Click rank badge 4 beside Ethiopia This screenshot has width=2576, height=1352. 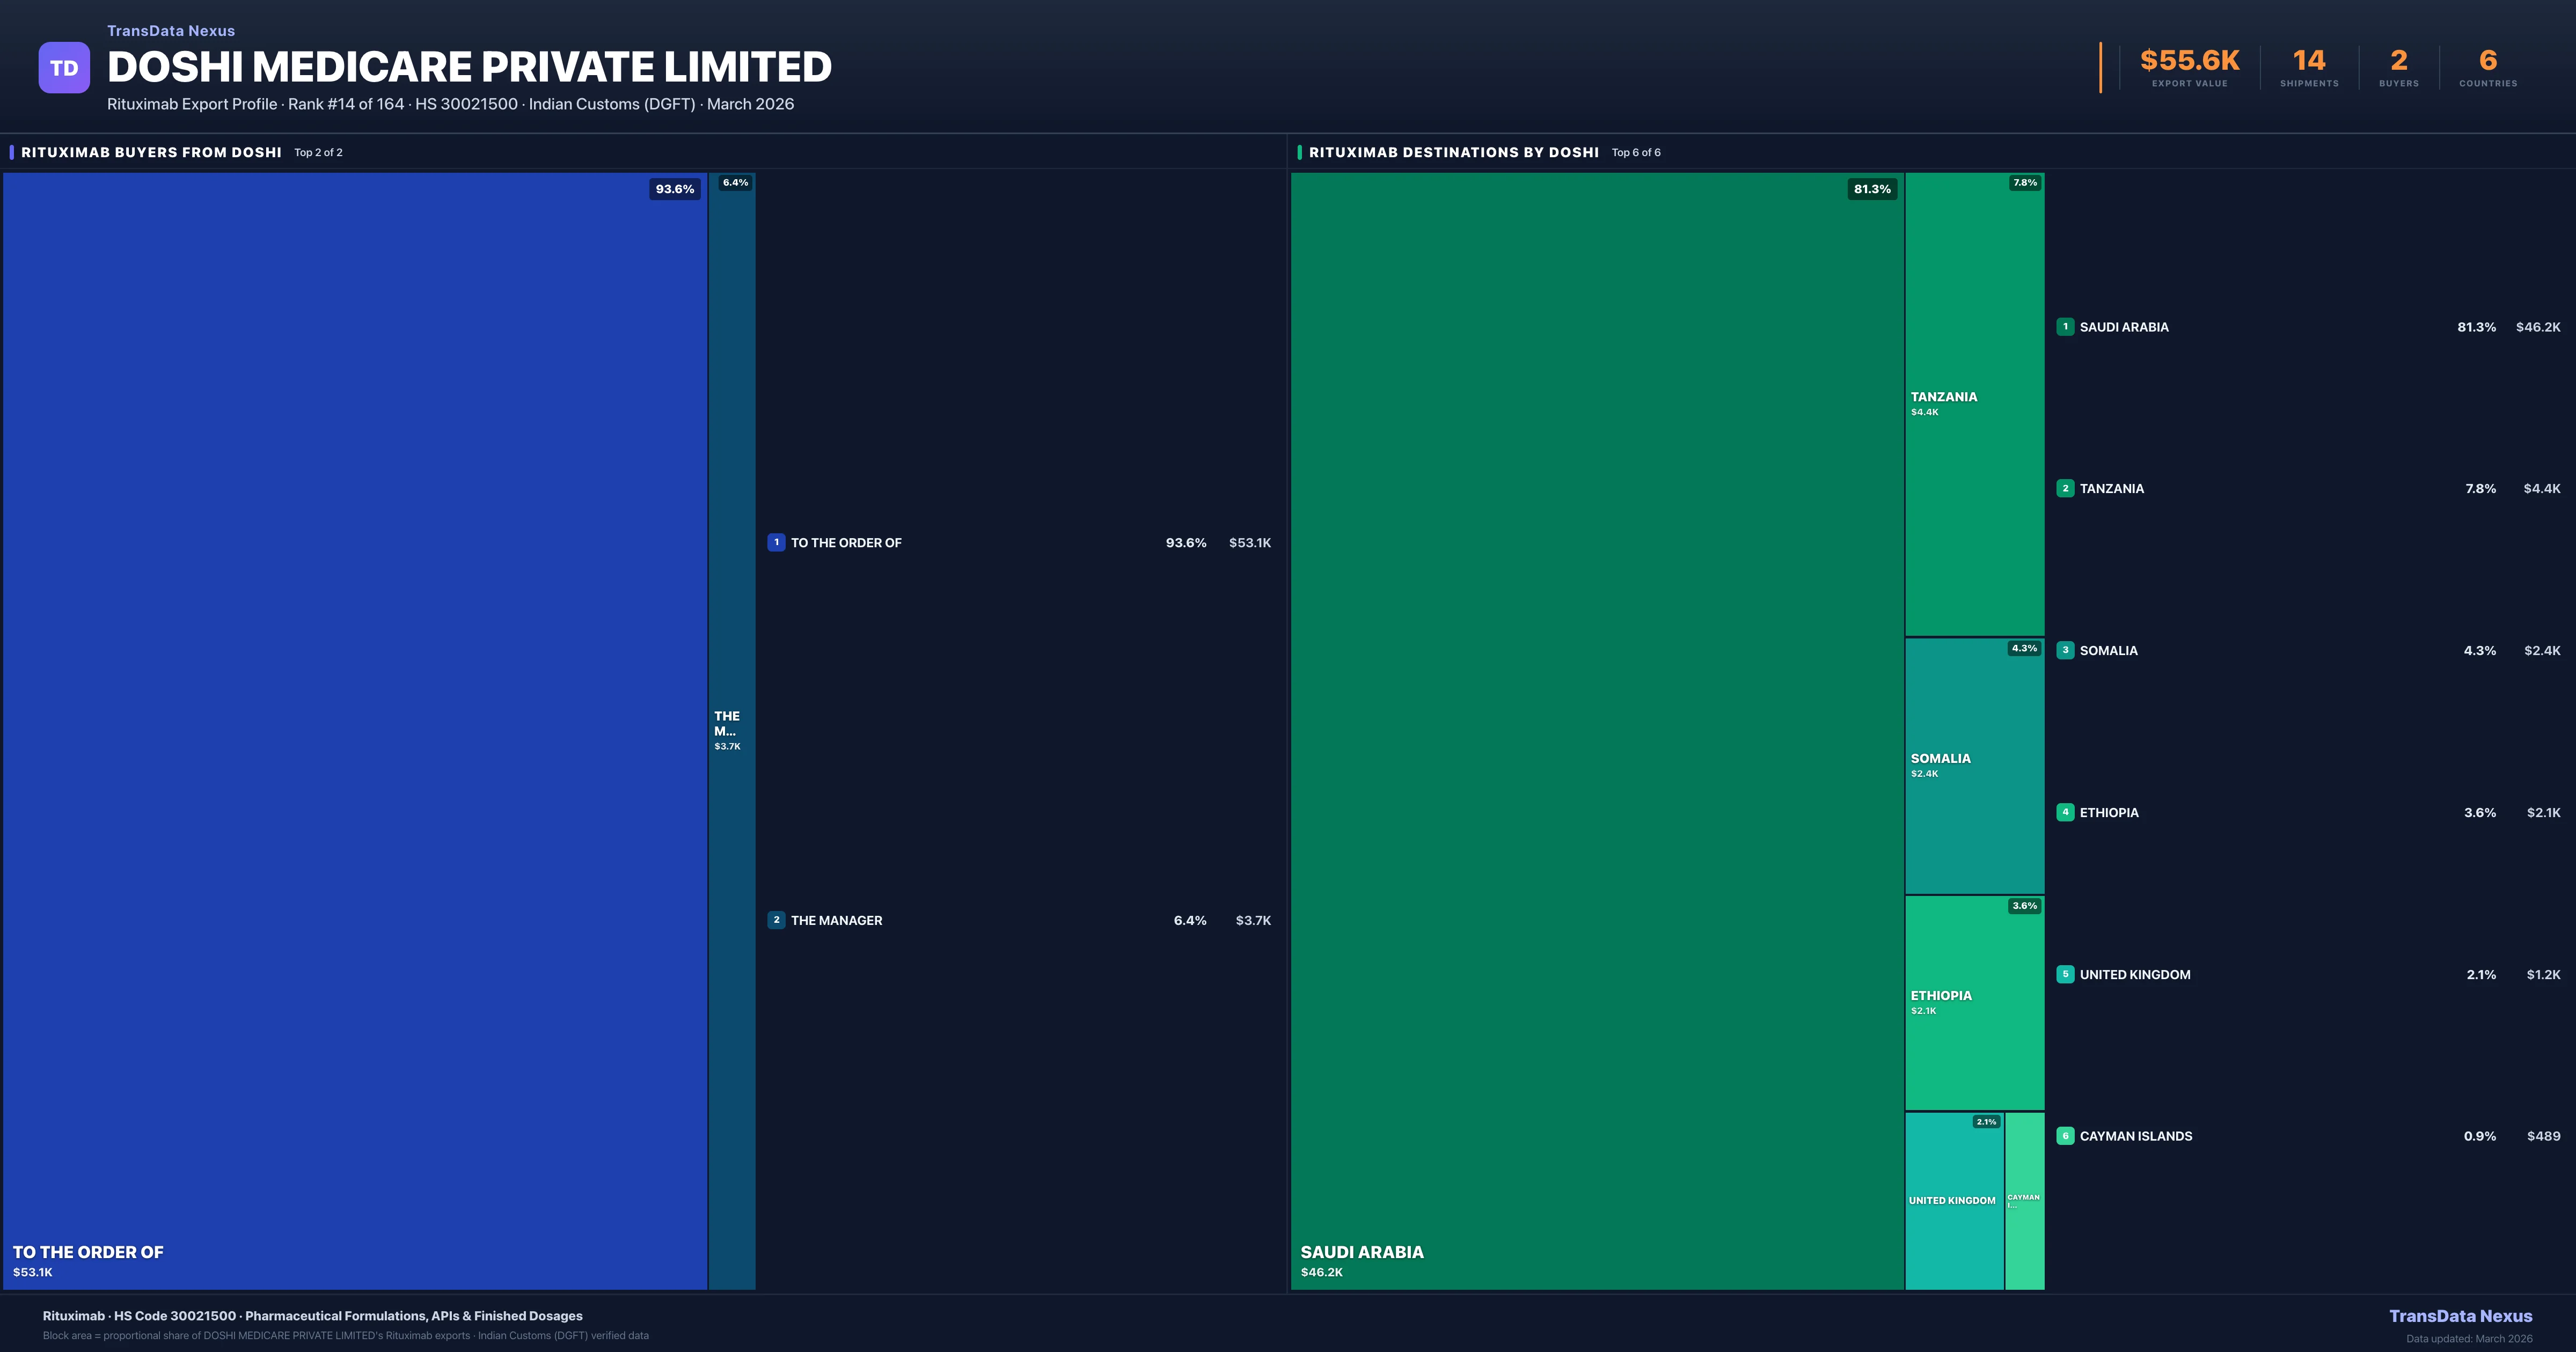tap(2065, 813)
